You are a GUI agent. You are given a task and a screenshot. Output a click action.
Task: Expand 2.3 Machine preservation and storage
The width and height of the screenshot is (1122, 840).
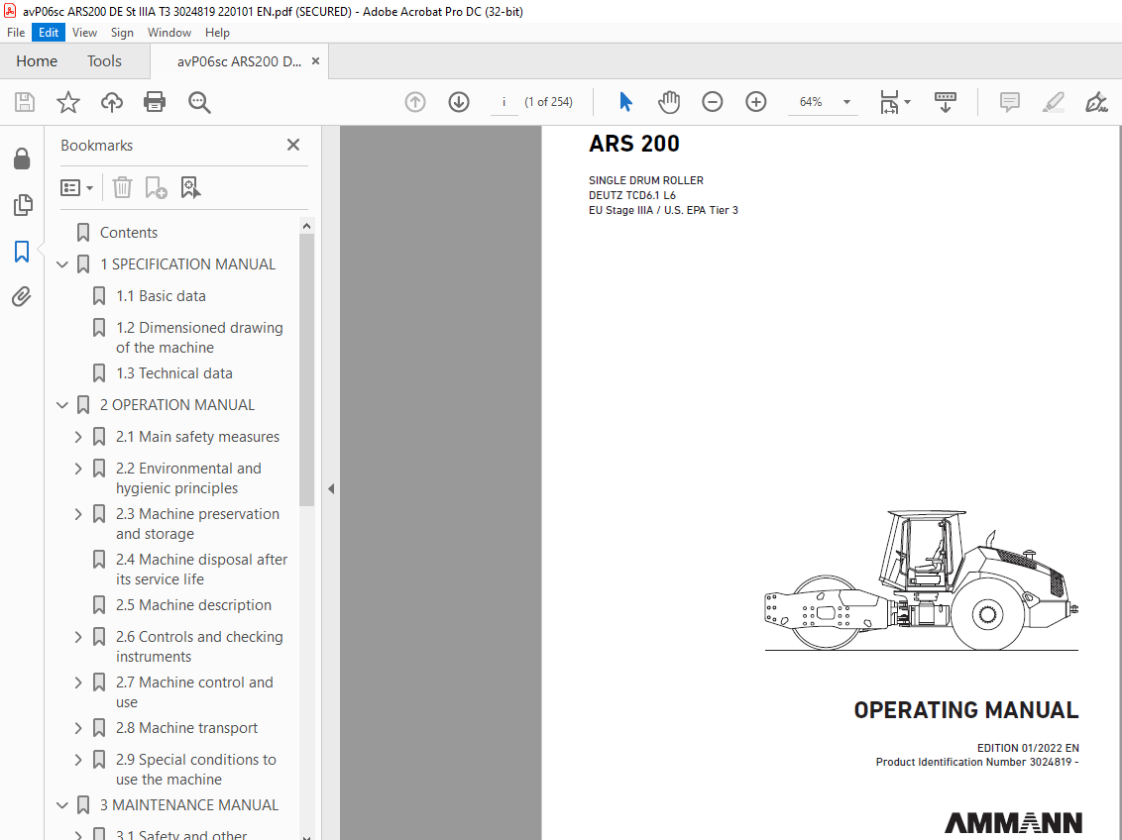pos(78,515)
